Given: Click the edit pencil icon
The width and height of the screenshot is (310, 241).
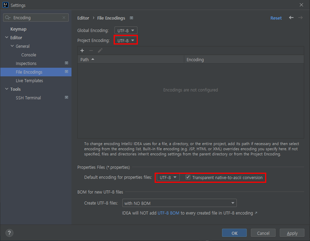Looking at the screenshot, I should click(100, 51).
